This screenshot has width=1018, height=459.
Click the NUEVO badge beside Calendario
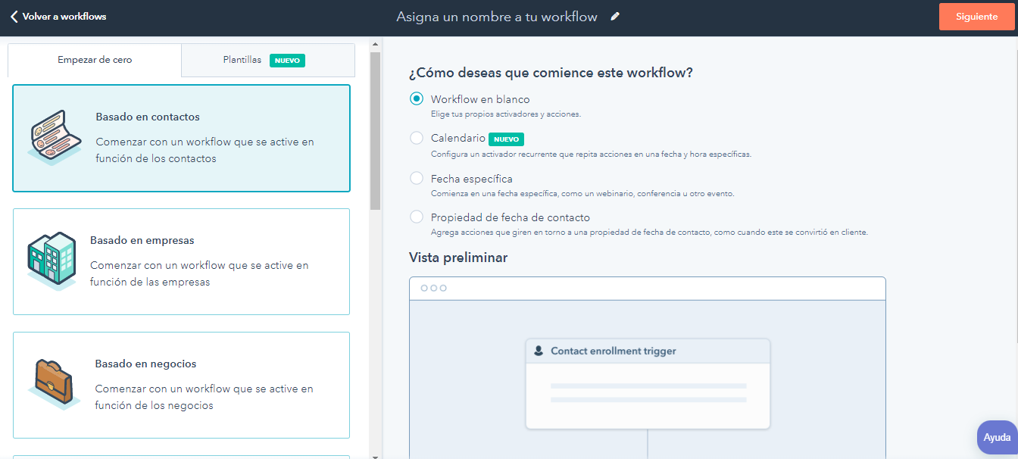coord(506,139)
